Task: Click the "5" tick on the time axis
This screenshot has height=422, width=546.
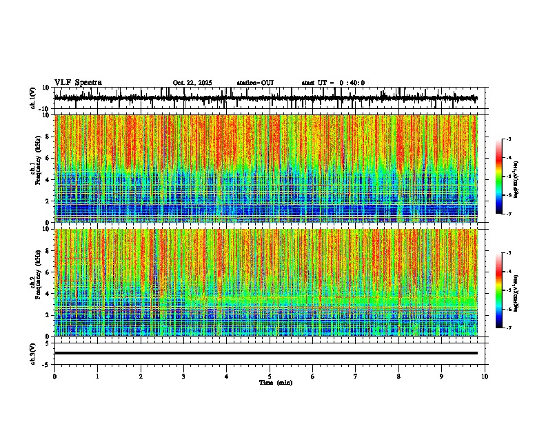Action: [270, 376]
